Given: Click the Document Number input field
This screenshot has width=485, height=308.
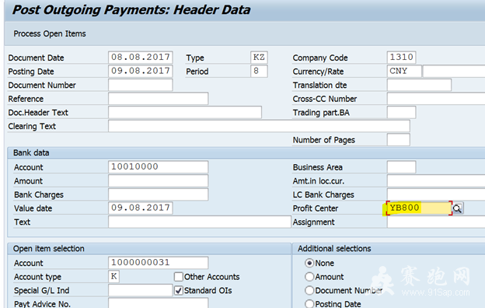Looking at the screenshot, I should pos(141,85).
